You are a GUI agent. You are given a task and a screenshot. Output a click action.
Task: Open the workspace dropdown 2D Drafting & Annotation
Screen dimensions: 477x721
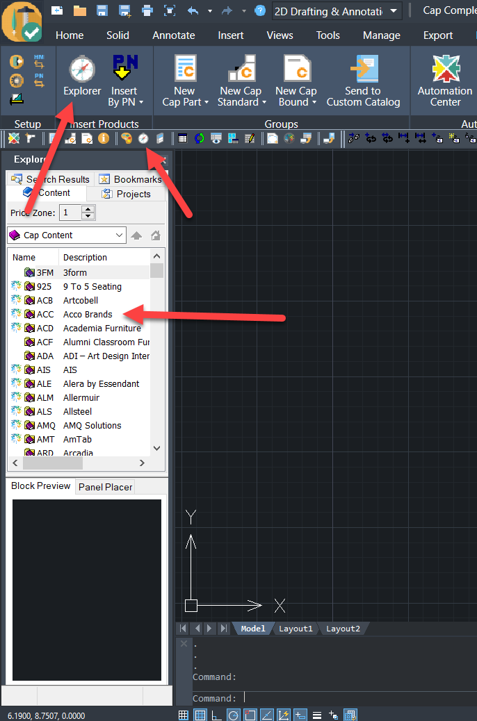pyautogui.click(x=337, y=11)
